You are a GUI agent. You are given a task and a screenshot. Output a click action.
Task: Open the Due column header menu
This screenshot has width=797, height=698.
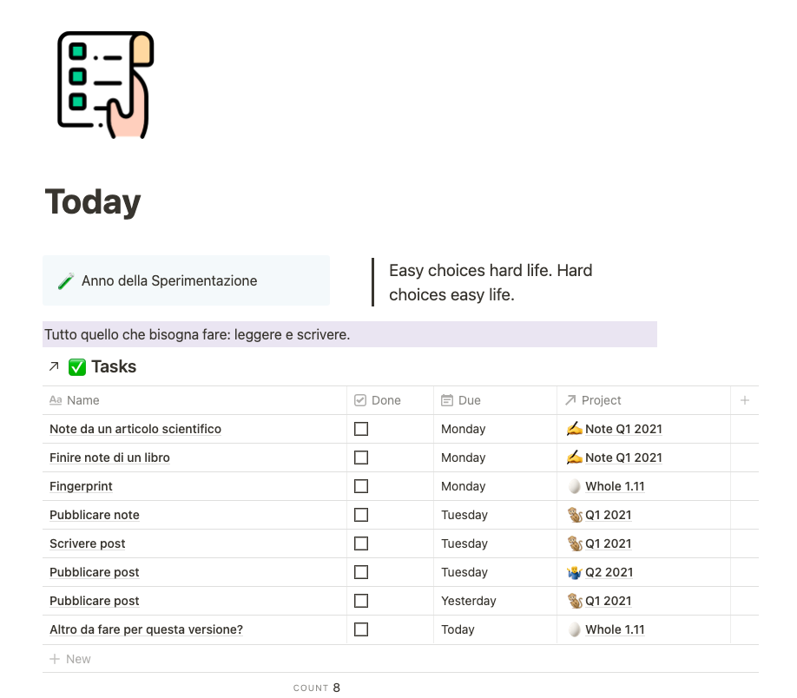469,400
